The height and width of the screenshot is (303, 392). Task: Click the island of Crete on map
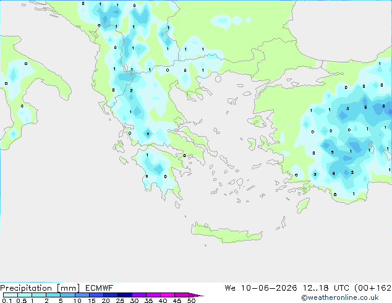click(x=226, y=233)
